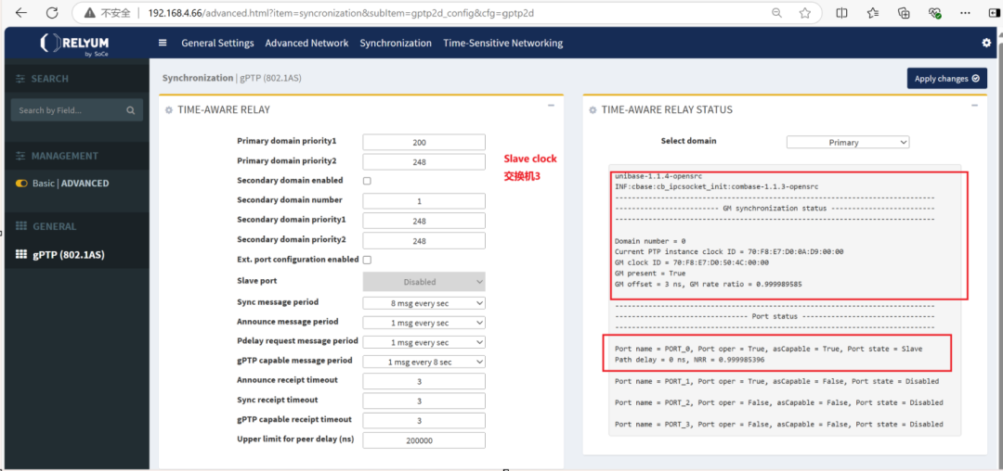1003x471 pixels.
Task: Click the bookmark star icon in address bar
Action: 805,13
